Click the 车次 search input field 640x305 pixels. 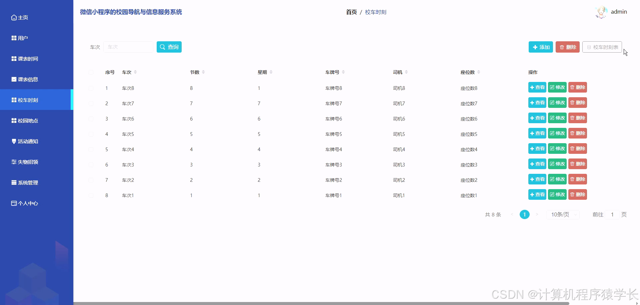tap(128, 47)
